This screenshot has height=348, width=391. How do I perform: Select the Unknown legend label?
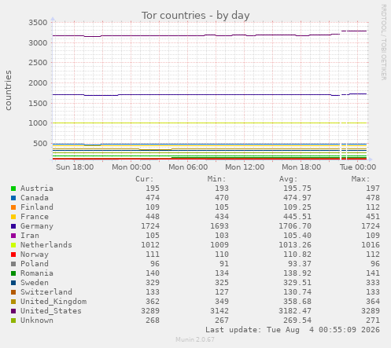[x=37, y=321]
